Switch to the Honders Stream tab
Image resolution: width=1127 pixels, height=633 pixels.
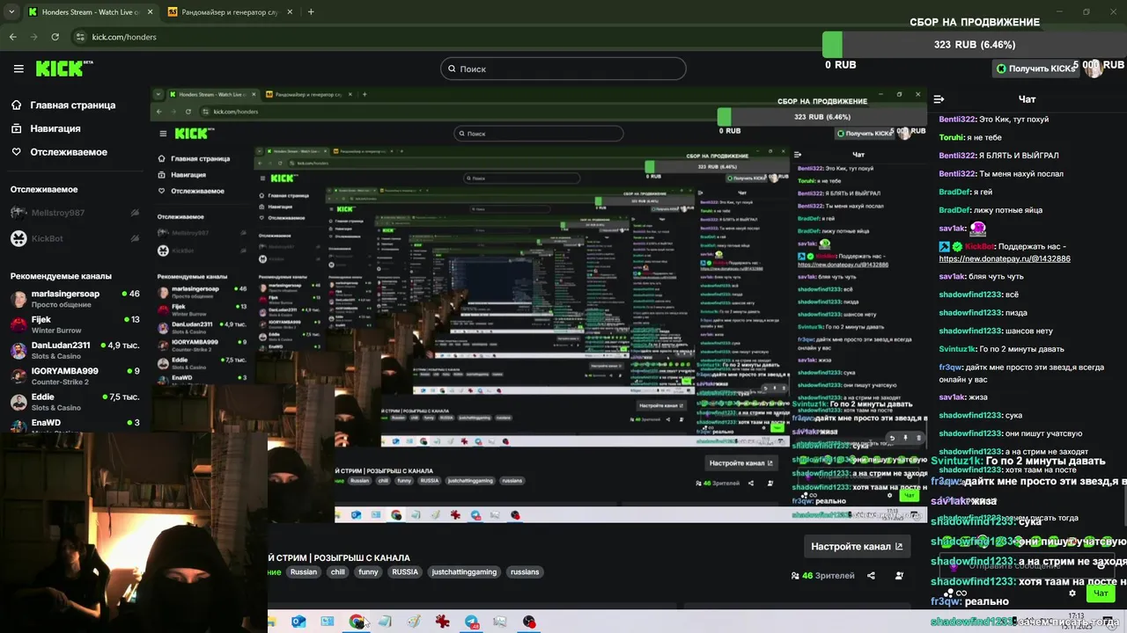[x=90, y=12]
